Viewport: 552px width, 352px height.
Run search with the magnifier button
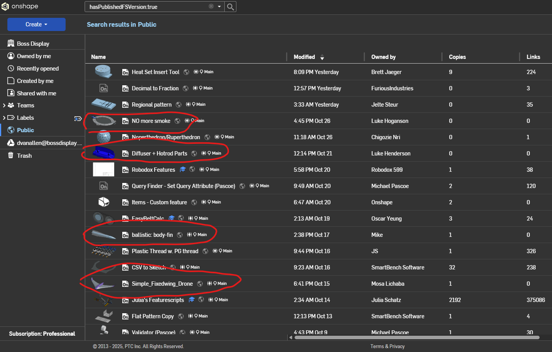click(230, 7)
